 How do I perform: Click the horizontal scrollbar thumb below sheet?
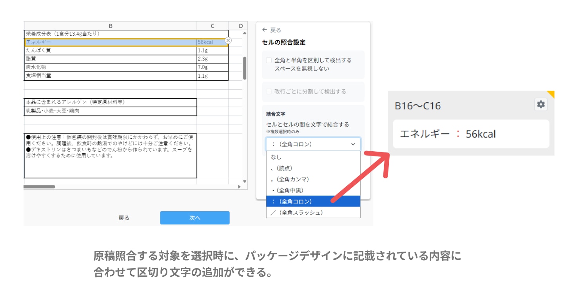39,187
